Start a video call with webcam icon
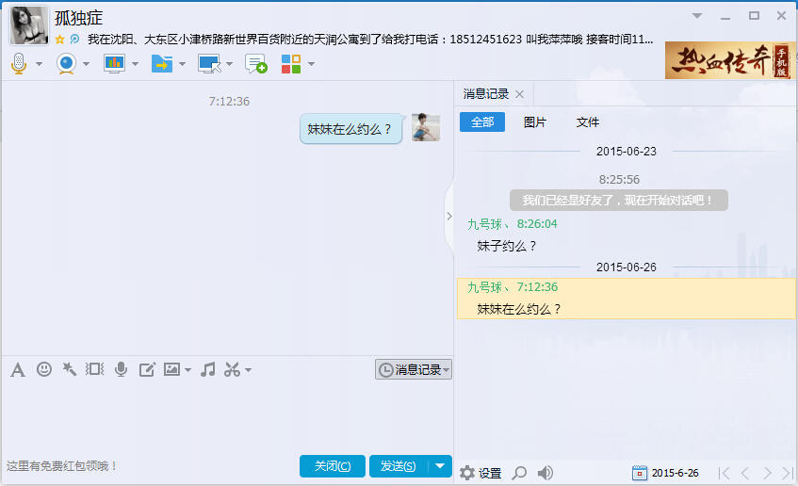This screenshot has width=798, height=486. (x=66, y=64)
